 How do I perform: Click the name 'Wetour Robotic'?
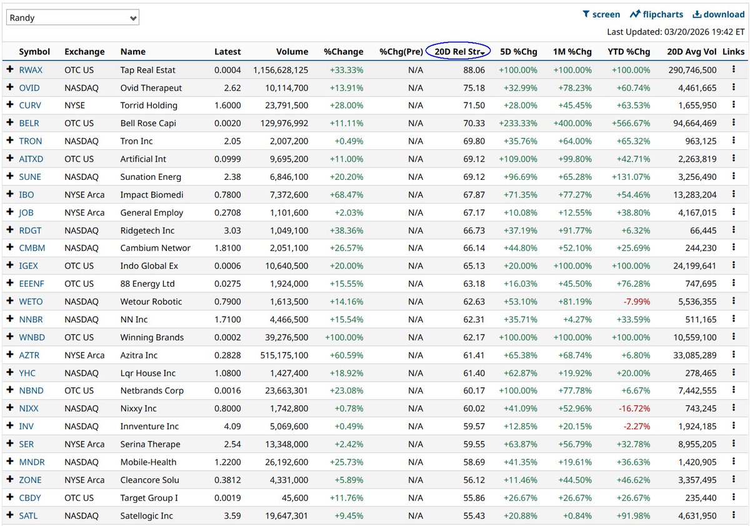tap(151, 302)
